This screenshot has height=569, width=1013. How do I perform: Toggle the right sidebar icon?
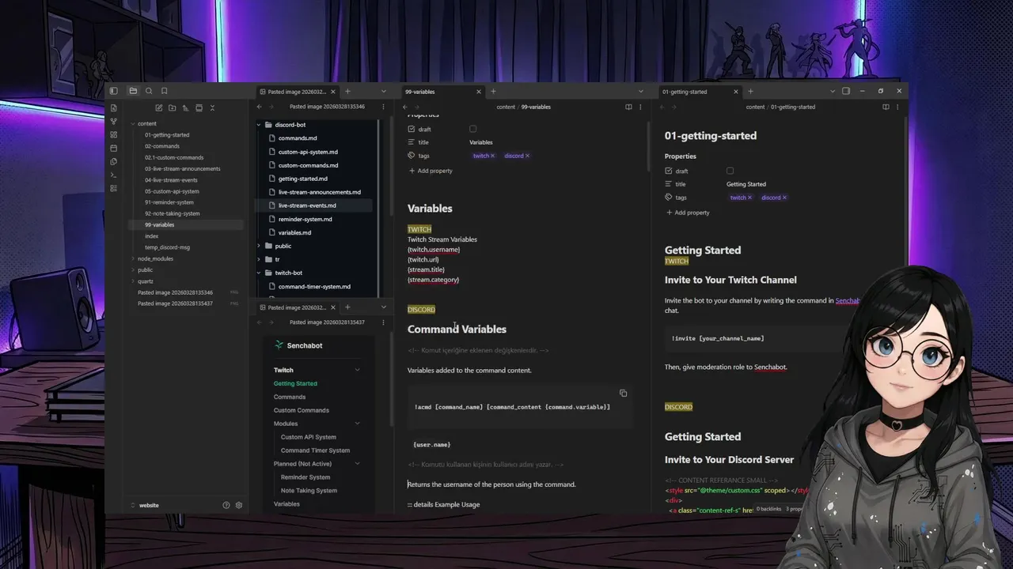click(x=846, y=91)
